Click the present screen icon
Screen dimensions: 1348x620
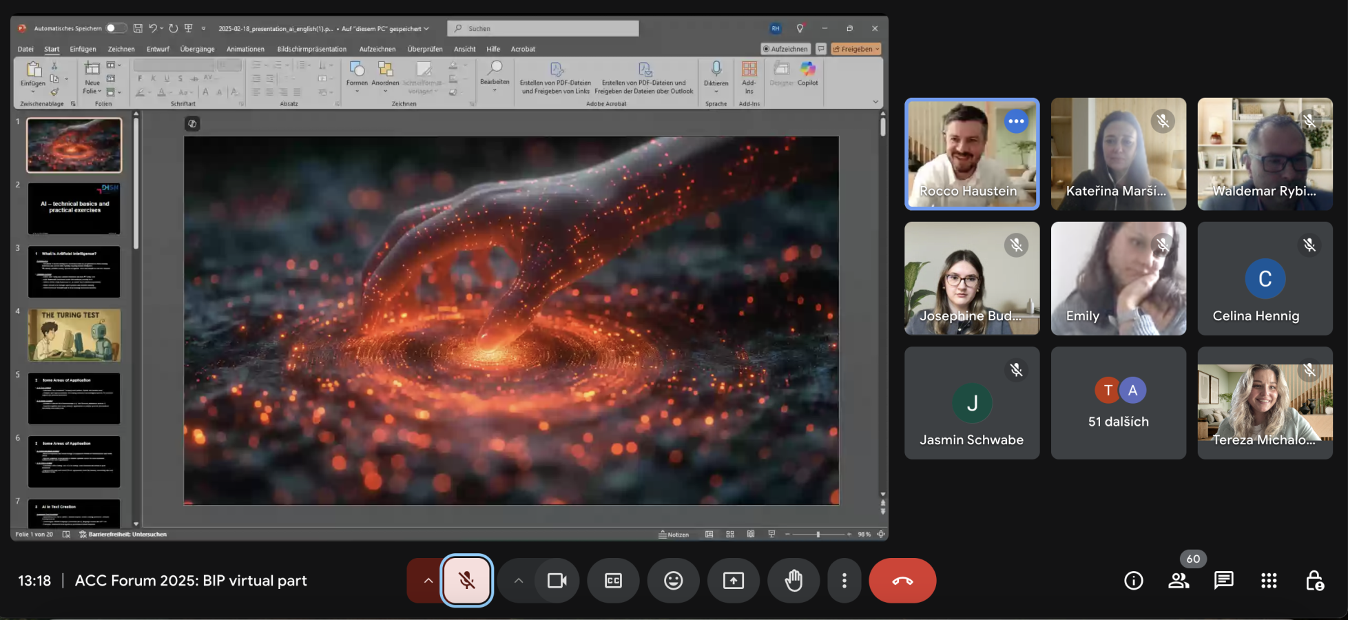[733, 581]
